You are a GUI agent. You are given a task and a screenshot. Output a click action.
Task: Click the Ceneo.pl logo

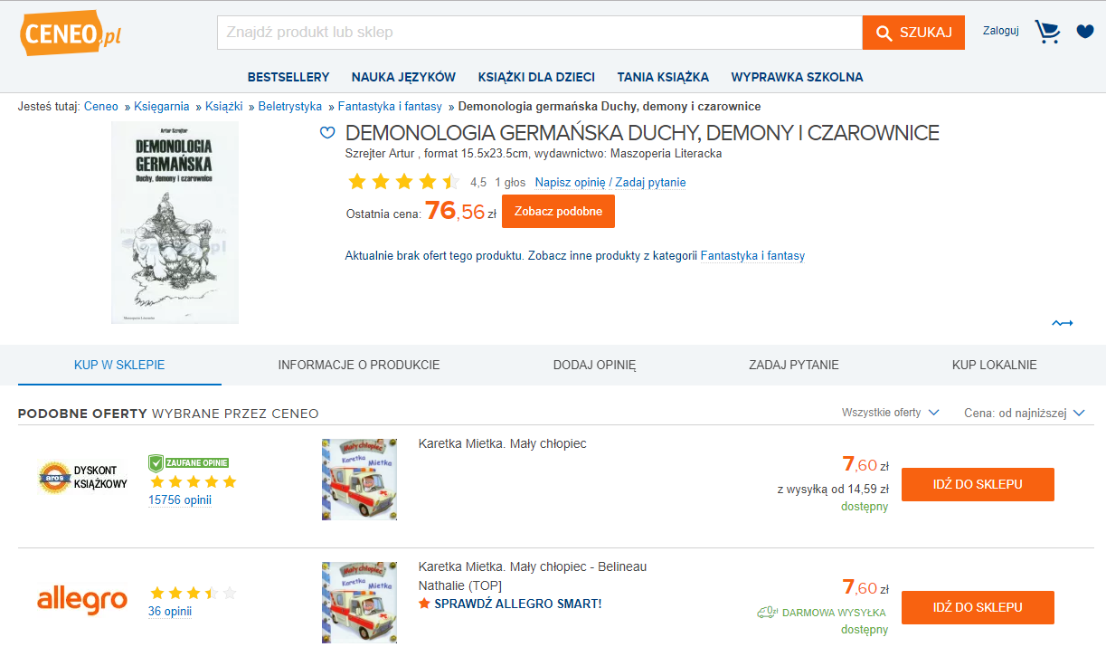tap(71, 34)
